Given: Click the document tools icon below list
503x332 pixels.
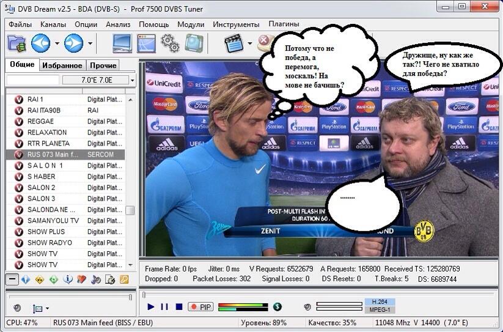Looking at the screenshot, I should point(110,279).
